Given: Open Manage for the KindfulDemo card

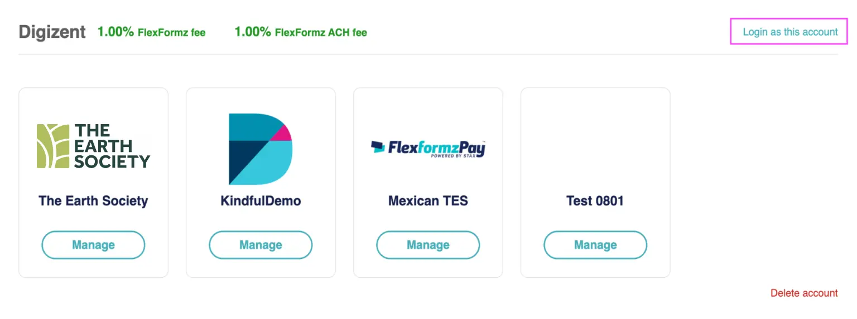Looking at the screenshot, I should [261, 245].
